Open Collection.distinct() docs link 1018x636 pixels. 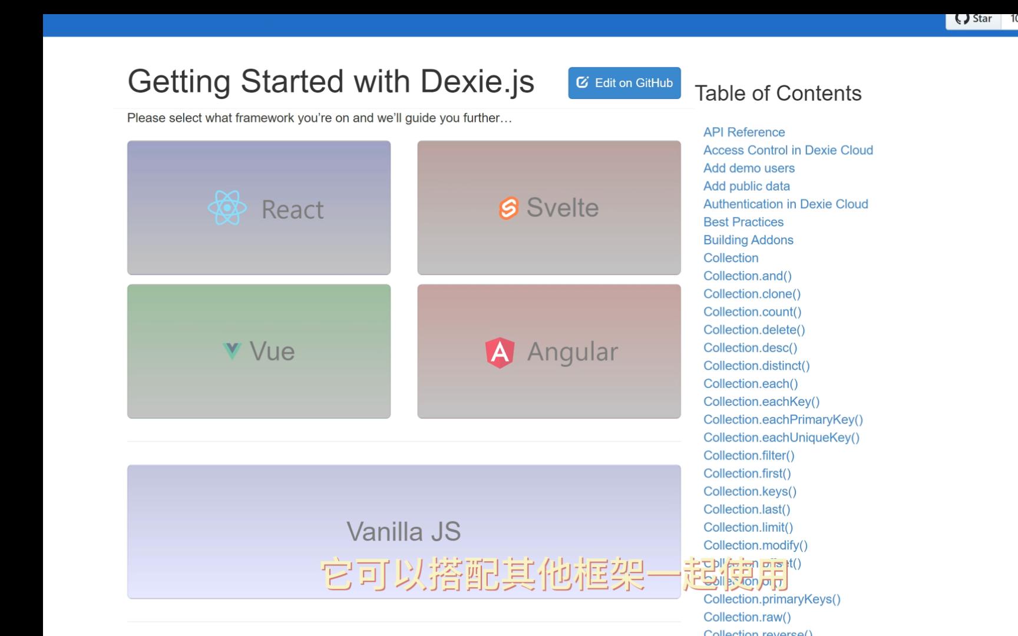[756, 366]
